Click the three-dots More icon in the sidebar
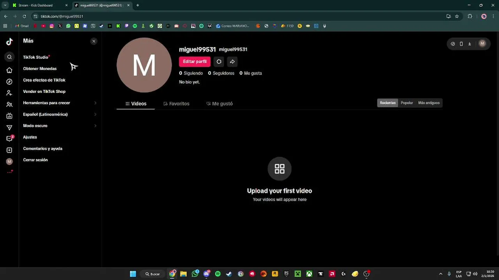499x280 pixels. pyautogui.click(x=10, y=172)
